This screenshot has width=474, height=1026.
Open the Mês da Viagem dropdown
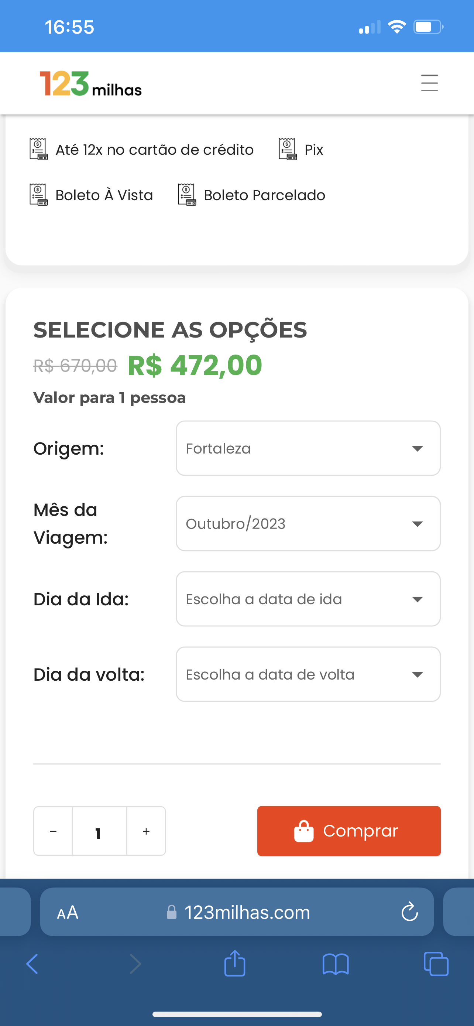click(x=308, y=523)
